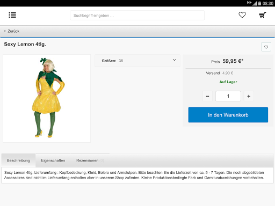Switch to the Eigenschaften tab
The width and height of the screenshot is (275, 206).
[53, 160]
